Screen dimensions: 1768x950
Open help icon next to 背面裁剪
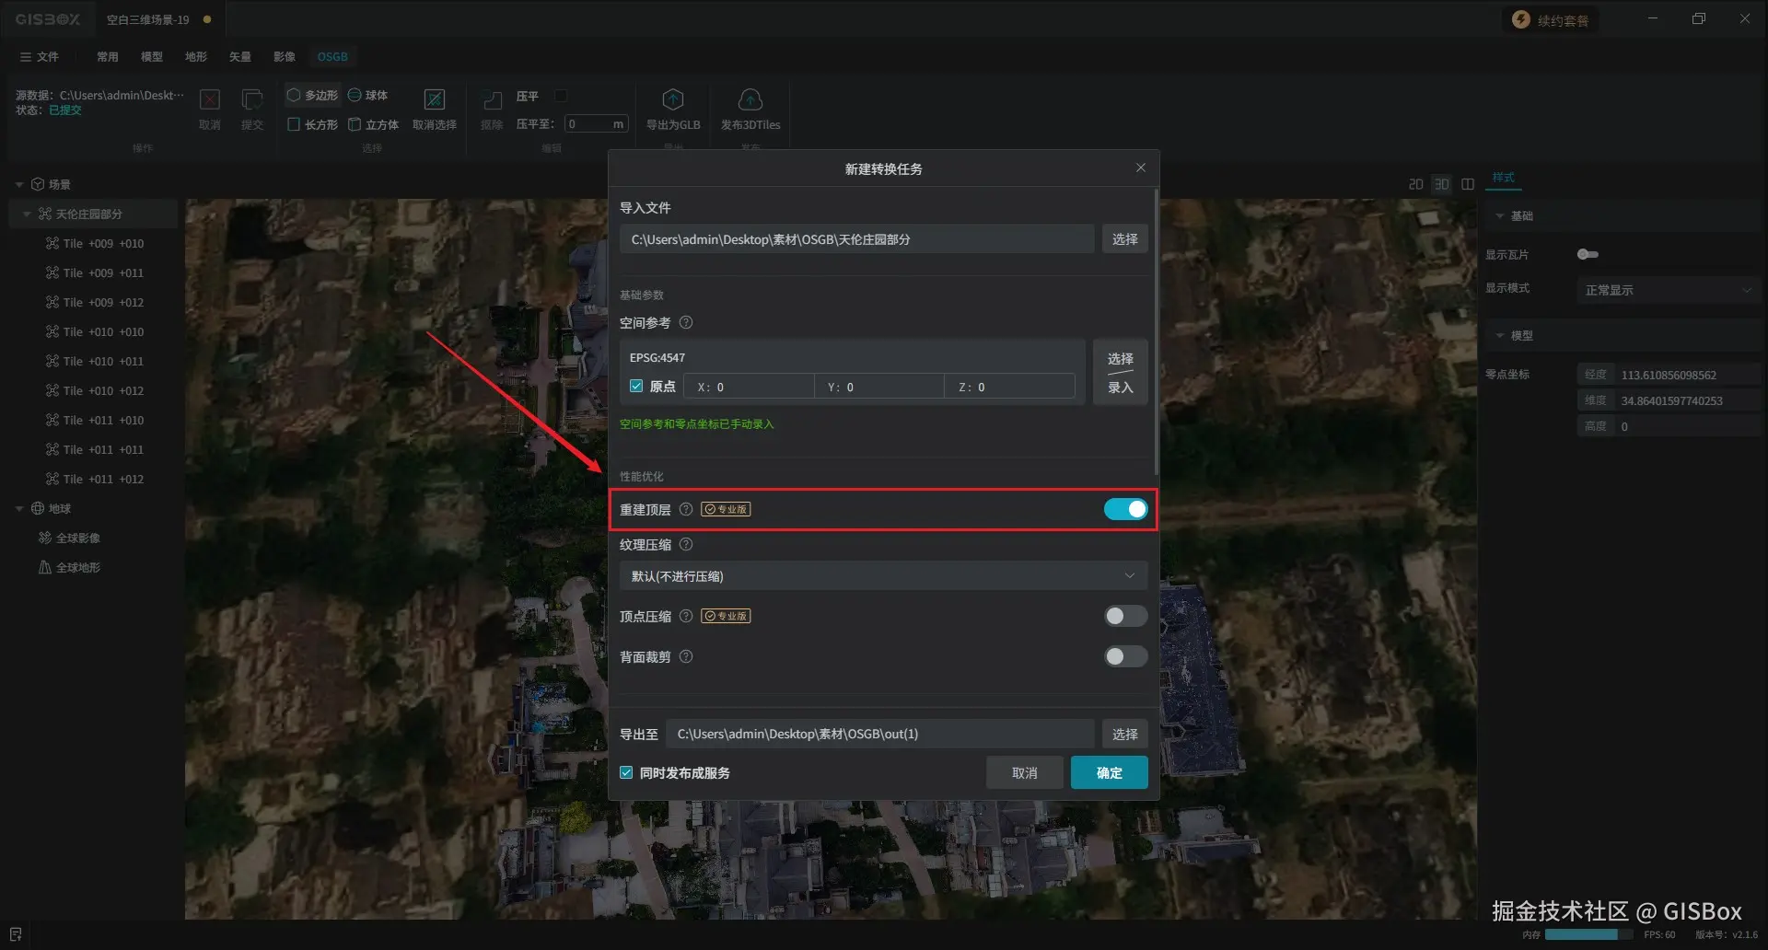(x=686, y=657)
